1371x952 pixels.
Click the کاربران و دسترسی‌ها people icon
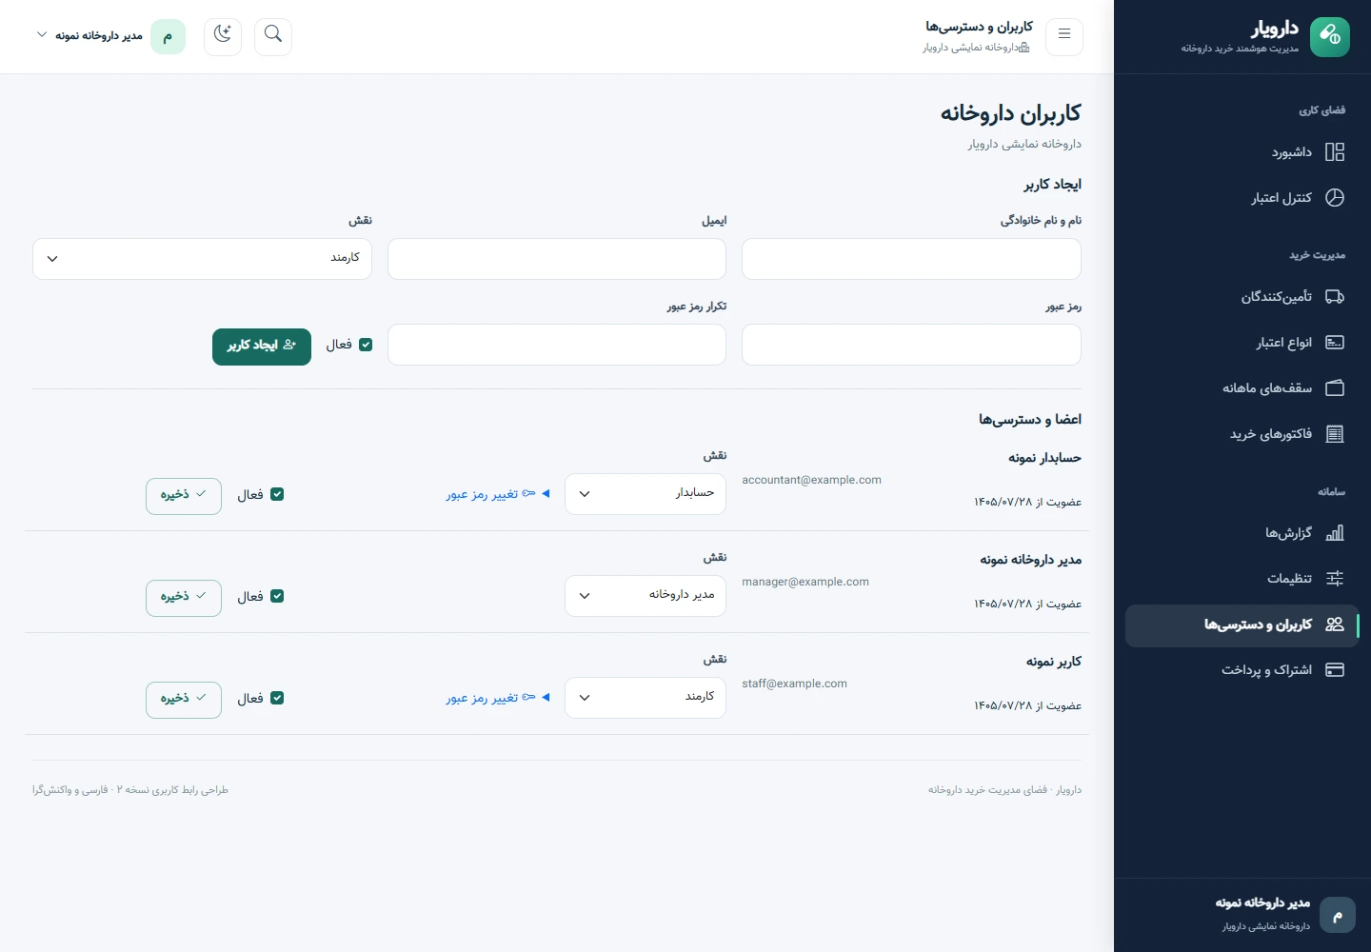[x=1335, y=625]
